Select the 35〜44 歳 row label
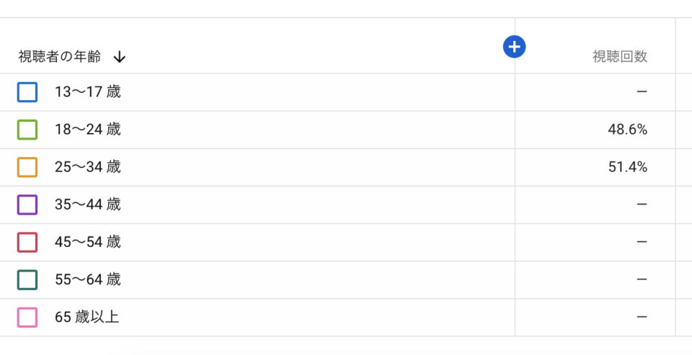Image resolution: width=692 pixels, height=355 pixels. click(x=87, y=205)
